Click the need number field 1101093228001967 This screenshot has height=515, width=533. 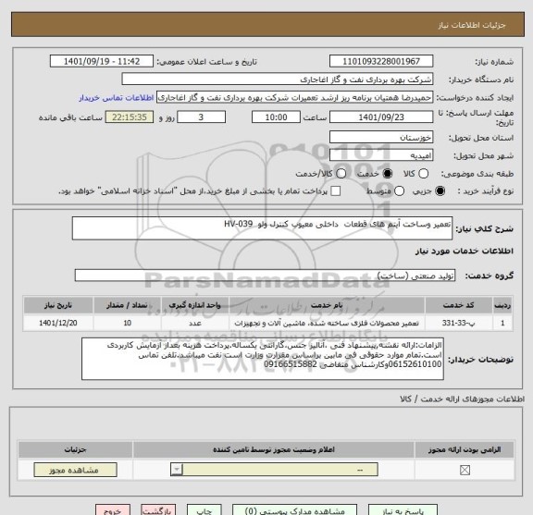click(x=381, y=62)
